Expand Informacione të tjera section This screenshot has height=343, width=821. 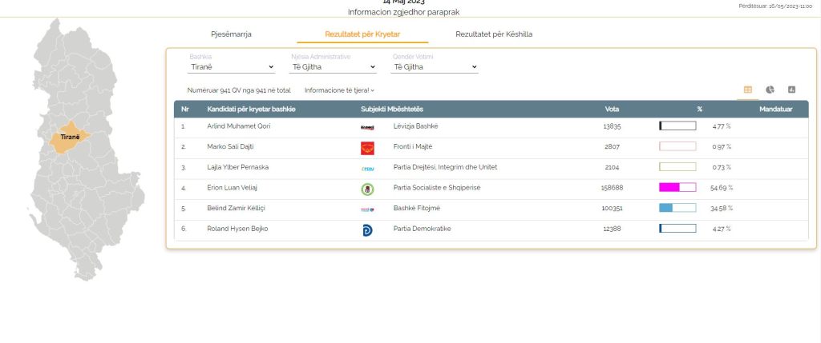coord(339,90)
